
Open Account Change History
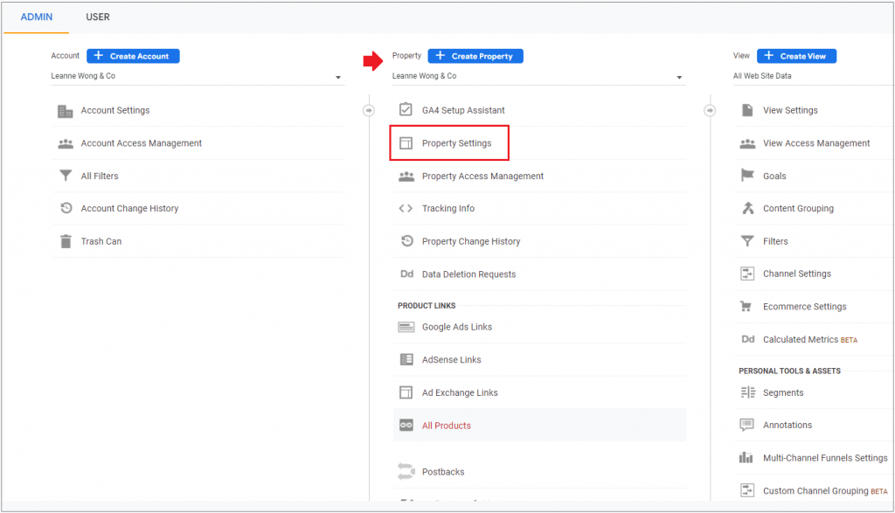click(x=129, y=209)
